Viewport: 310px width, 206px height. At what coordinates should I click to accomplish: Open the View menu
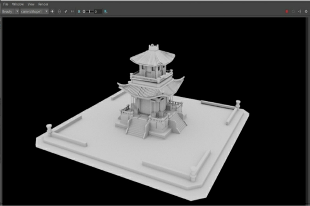tap(31, 4)
